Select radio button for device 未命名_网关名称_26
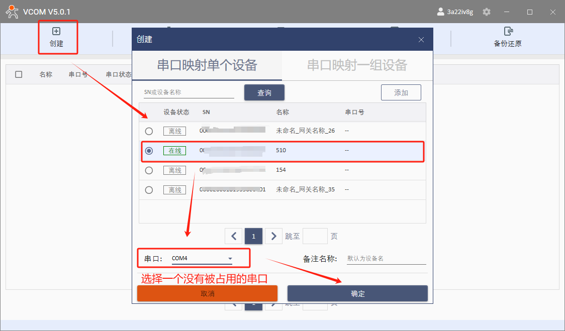 (x=149, y=131)
